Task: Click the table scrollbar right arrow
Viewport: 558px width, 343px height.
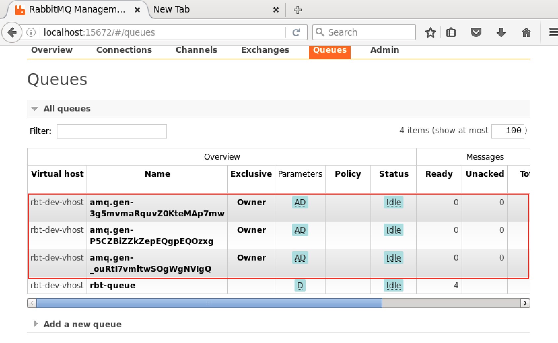Action: pos(525,303)
